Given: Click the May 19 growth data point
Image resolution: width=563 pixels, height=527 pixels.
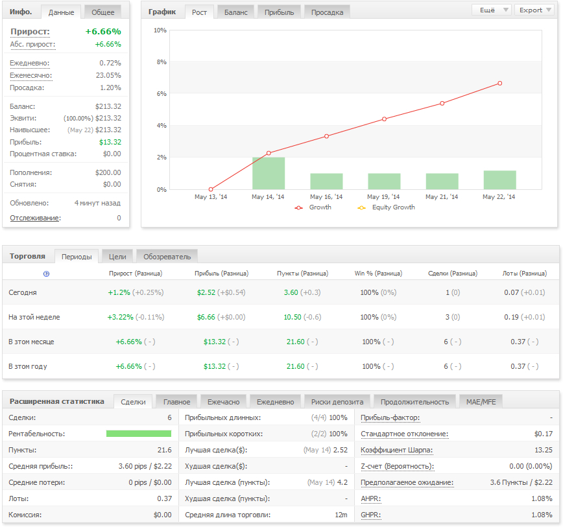Looking at the screenshot, I should click(x=384, y=119).
